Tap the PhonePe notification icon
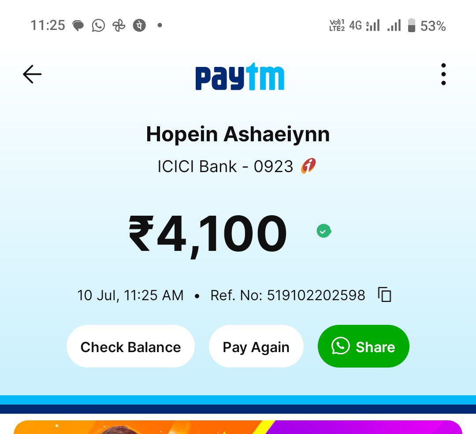 click(x=139, y=26)
